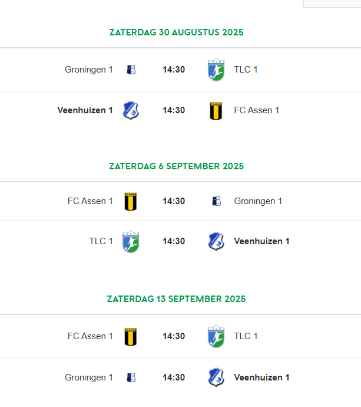The width and height of the screenshot is (361, 407).
Task: Click Groningen crest in 13 September match
Action: [131, 378]
